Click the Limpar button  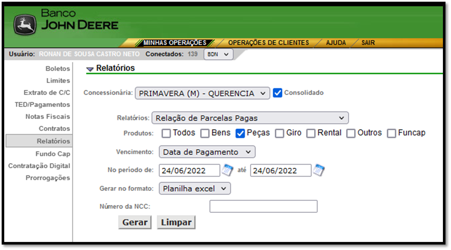tap(176, 222)
